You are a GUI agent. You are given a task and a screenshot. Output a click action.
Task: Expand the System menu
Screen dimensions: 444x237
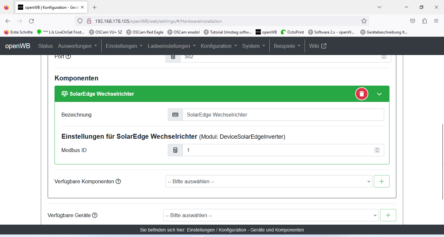coord(254,46)
